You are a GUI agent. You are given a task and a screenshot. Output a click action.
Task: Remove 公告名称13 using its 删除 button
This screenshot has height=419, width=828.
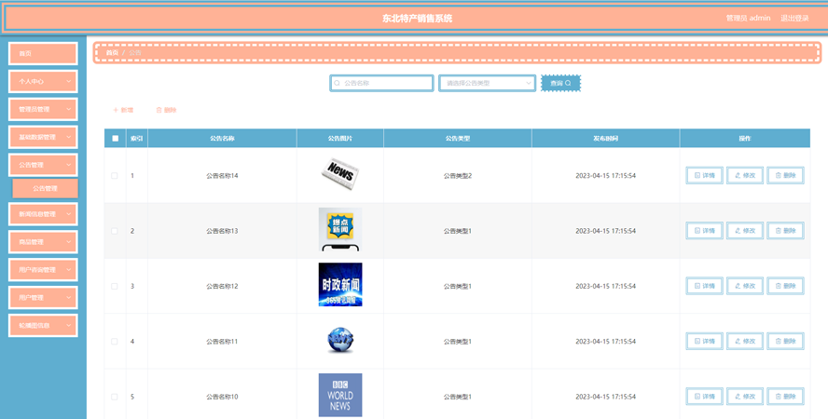coord(785,231)
